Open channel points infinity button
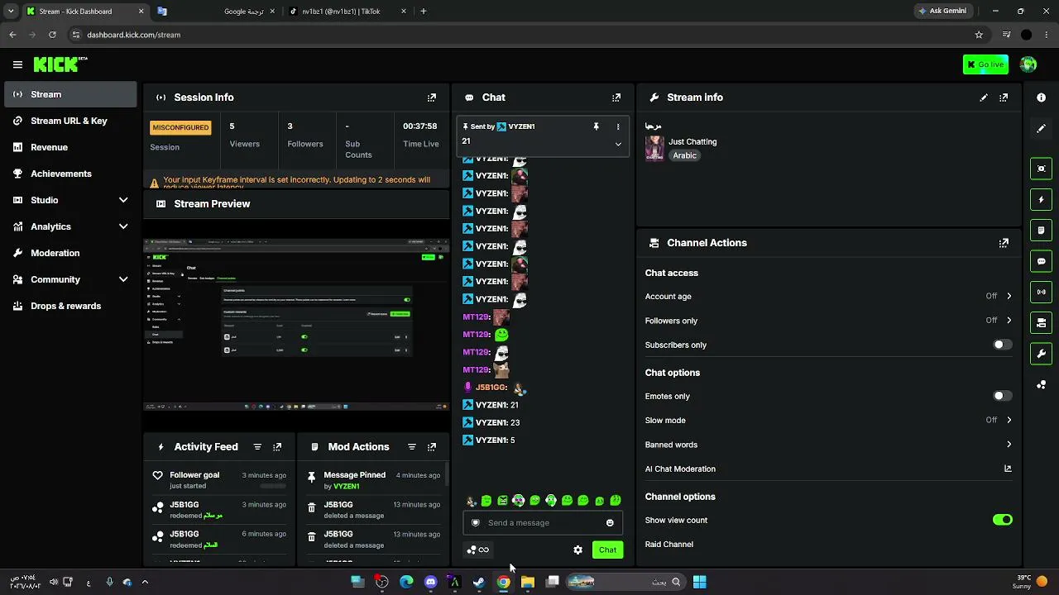 [x=478, y=550]
